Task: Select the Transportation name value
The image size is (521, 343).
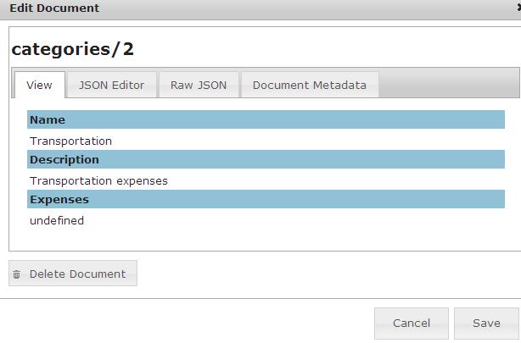Action: [70, 141]
